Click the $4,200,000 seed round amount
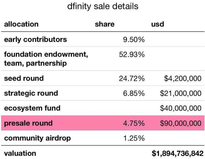This screenshot has width=205, height=159. click(183, 79)
